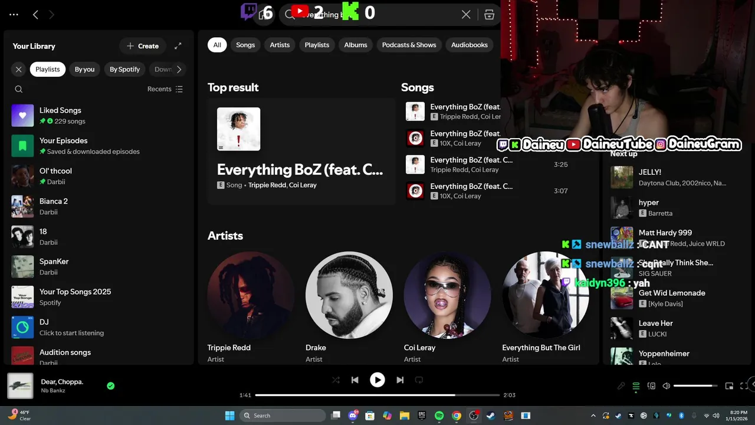Viewport: 755px width, 425px height.
Task: Open Coi Leray link in top result
Action: point(303,185)
